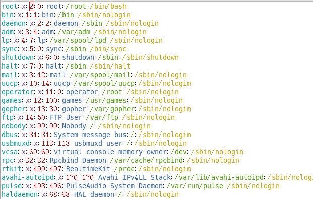Click the 'mail' username at line start
This screenshot has height=199, width=313.
click(x=10, y=75)
